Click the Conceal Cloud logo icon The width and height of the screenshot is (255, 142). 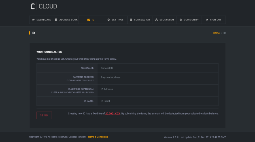click(33, 6)
